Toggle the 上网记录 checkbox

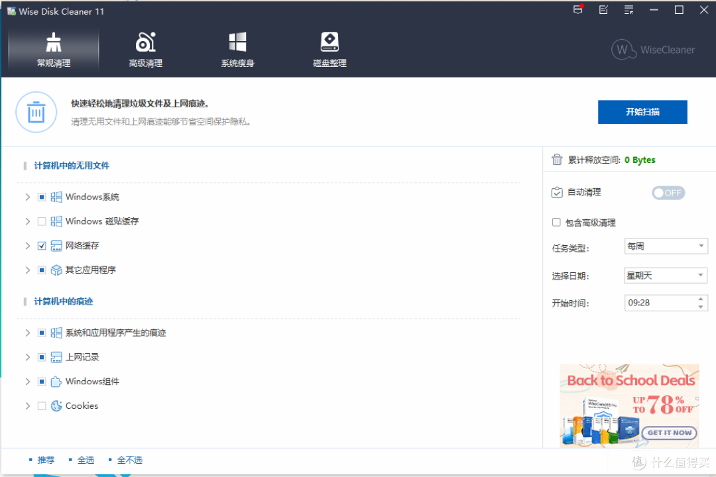point(42,357)
